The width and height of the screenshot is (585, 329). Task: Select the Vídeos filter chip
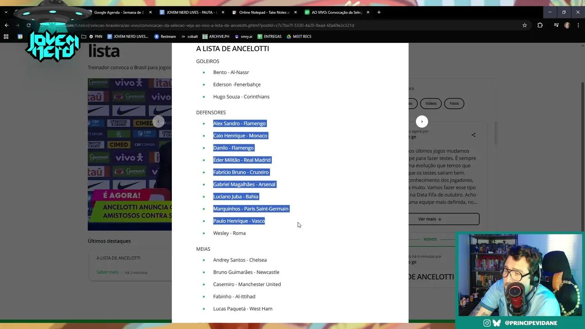point(431,103)
